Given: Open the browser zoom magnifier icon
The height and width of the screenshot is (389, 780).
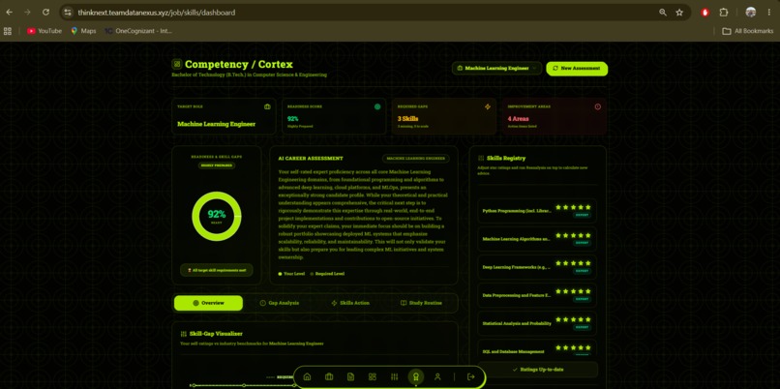Looking at the screenshot, I should pyautogui.click(x=663, y=13).
